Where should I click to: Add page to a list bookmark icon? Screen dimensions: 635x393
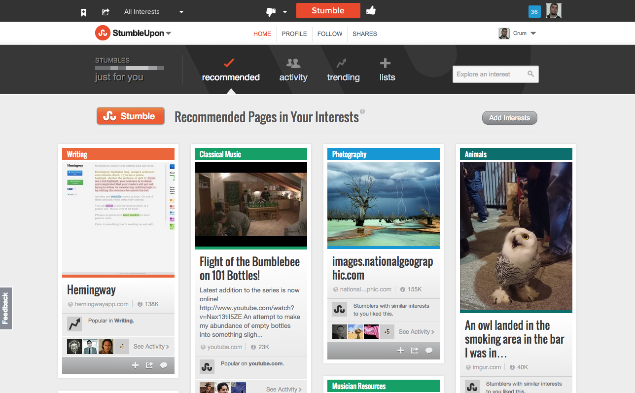click(x=84, y=12)
